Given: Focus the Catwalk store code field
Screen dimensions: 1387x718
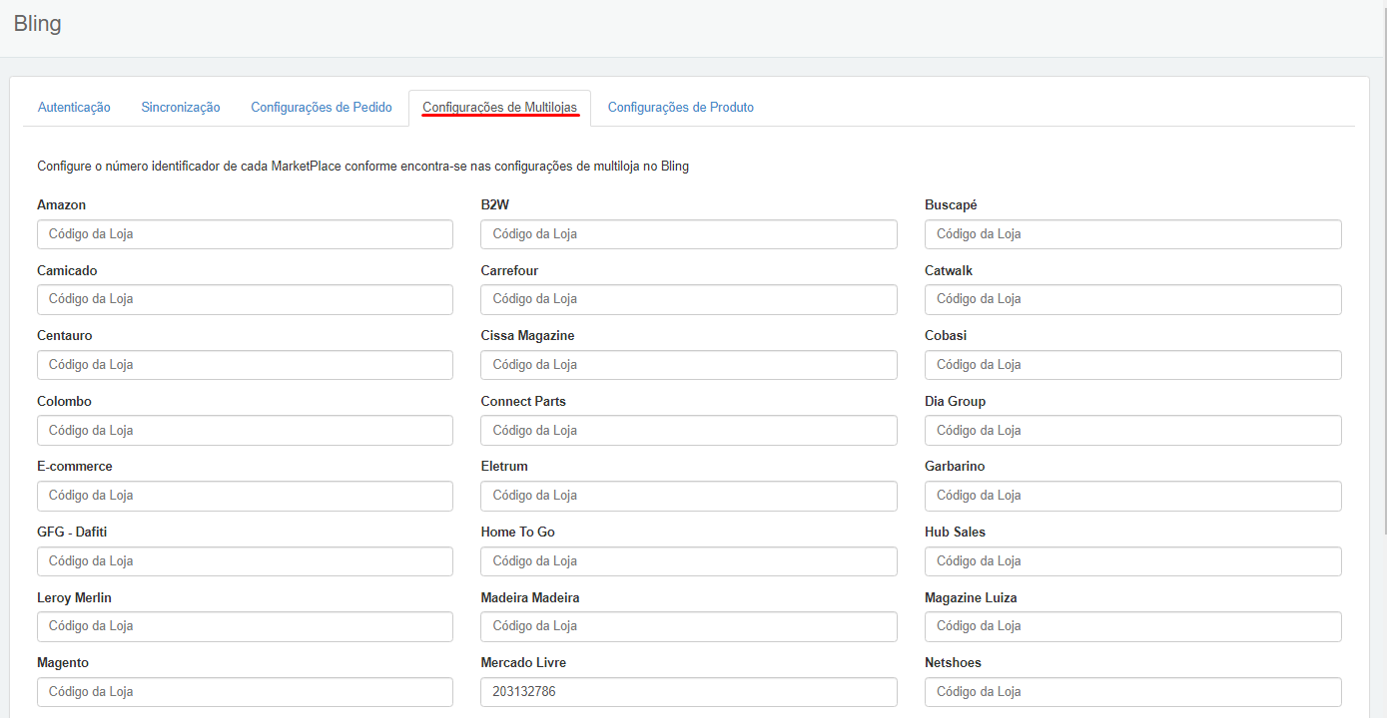Looking at the screenshot, I should click(x=1133, y=299).
